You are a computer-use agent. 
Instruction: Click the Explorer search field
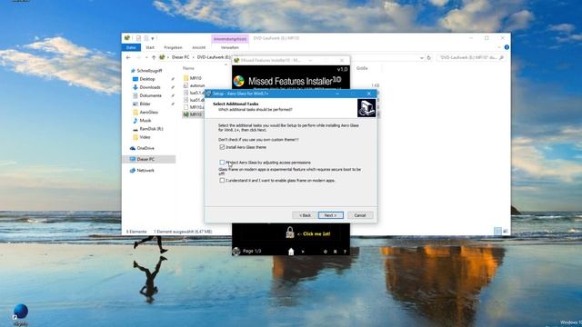(x=471, y=58)
